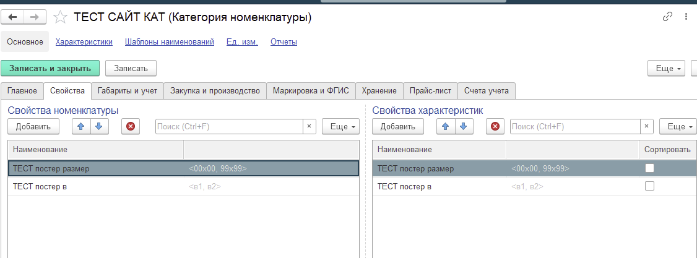Viewport: 697px width, 258px height.
Task: Expand Еще menu in Свойства характеристик
Action: [x=678, y=126]
